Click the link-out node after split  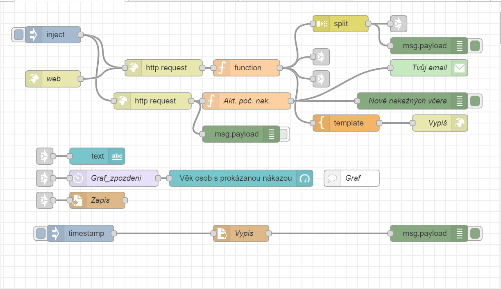click(398, 24)
